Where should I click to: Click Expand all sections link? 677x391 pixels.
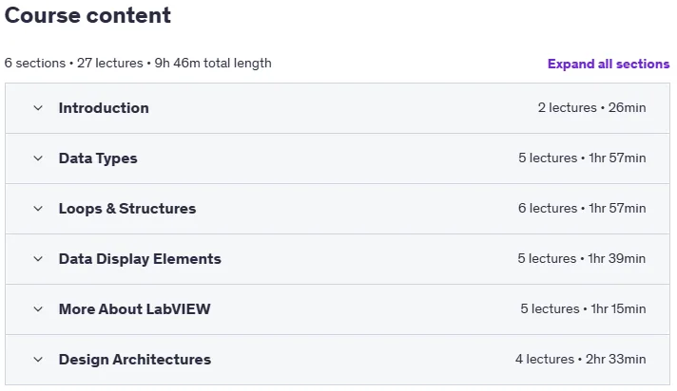pyautogui.click(x=609, y=64)
